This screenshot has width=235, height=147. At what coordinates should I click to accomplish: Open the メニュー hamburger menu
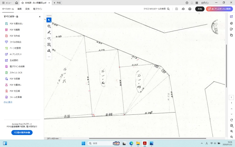pyautogui.click(x=7, y=3)
